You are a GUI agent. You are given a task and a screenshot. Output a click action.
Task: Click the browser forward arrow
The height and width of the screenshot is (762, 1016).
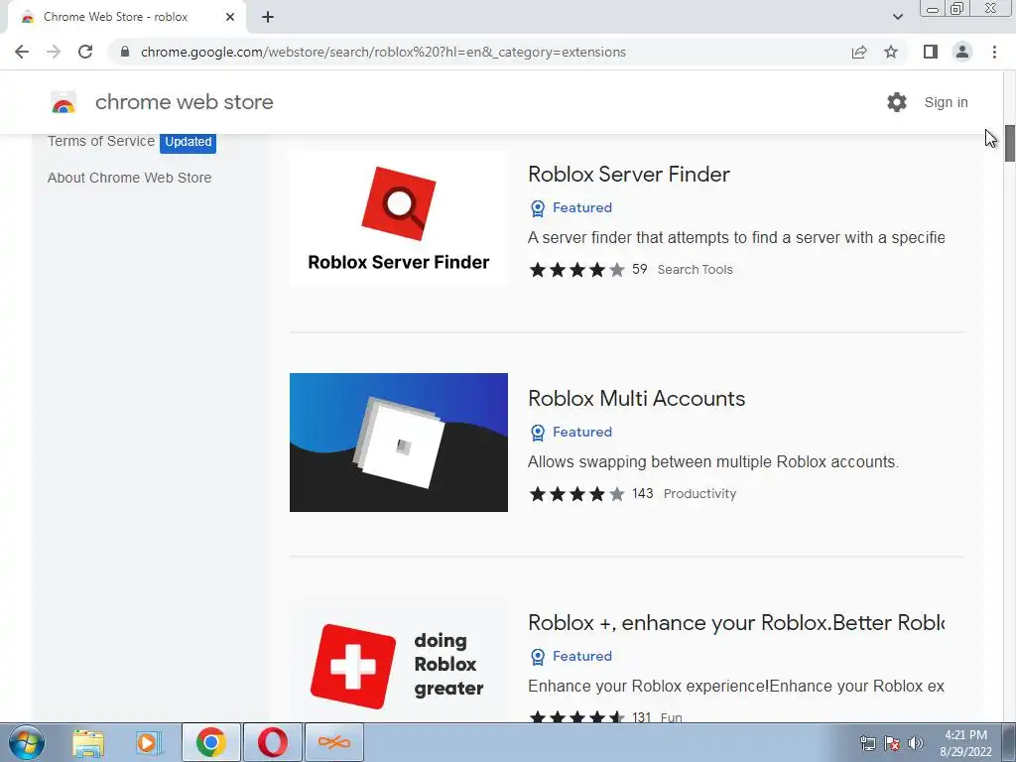tap(54, 52)
